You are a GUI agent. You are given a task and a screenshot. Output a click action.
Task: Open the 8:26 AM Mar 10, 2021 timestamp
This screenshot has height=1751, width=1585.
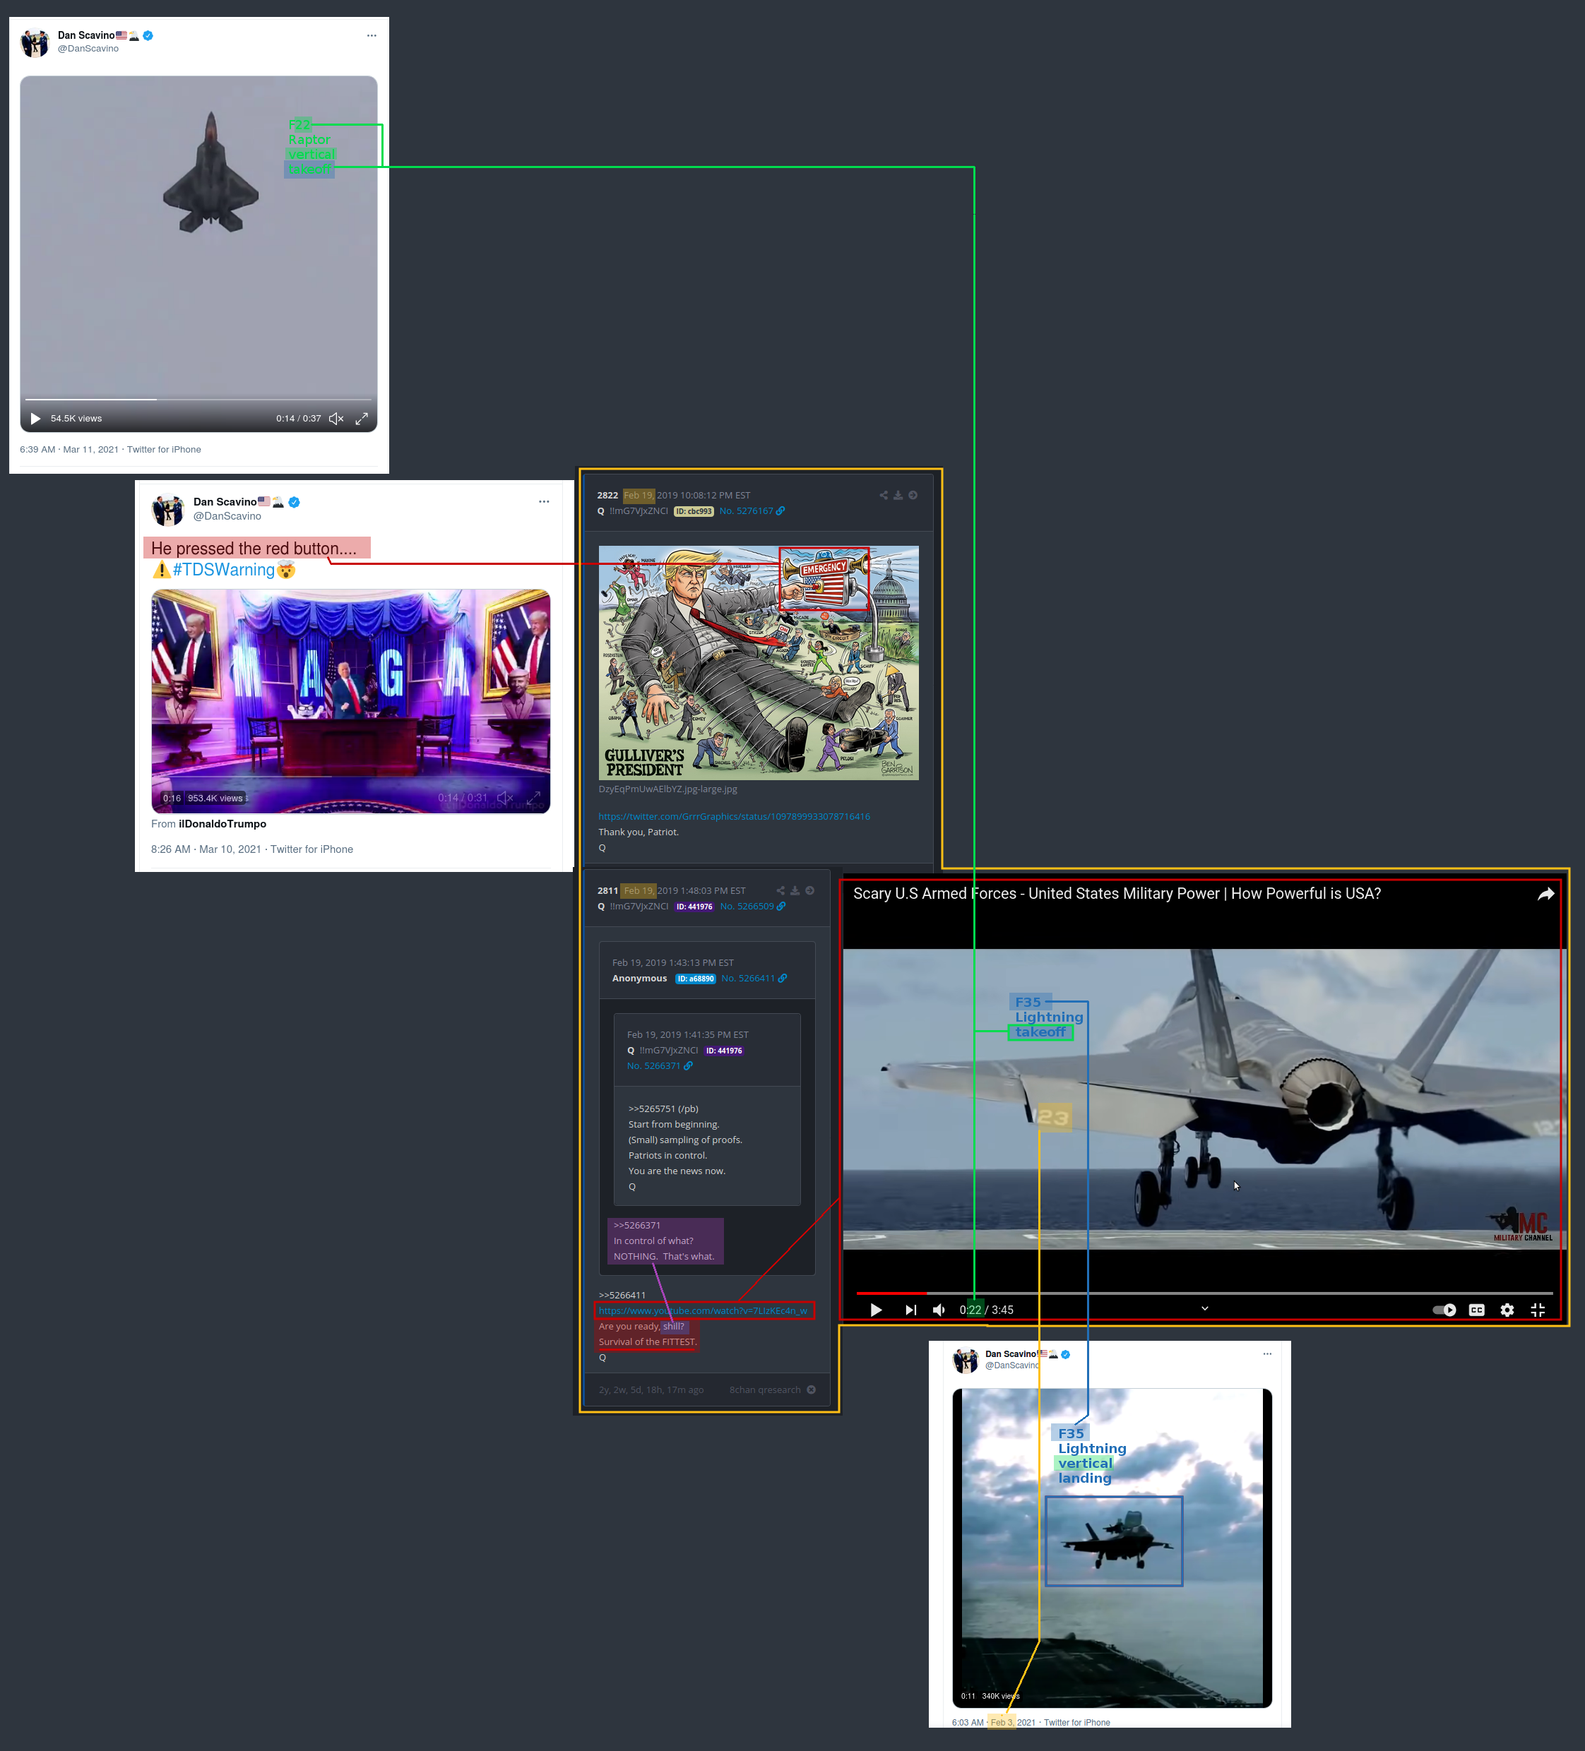[252, 849]
